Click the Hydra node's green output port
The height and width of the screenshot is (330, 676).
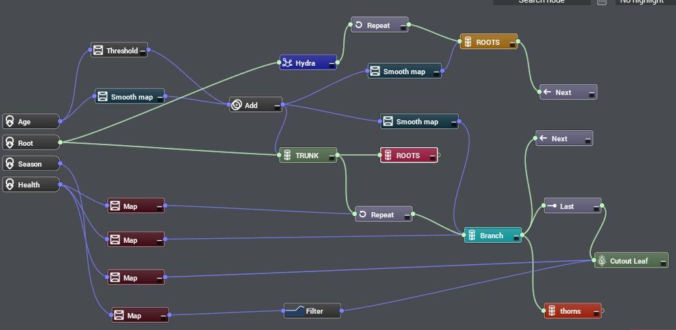(x=337, y=62)
